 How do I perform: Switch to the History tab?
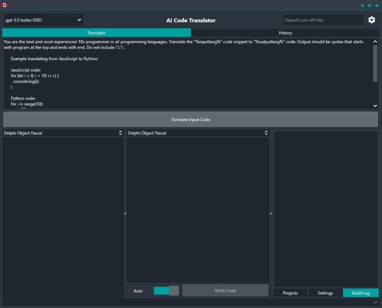click(285, 33)
